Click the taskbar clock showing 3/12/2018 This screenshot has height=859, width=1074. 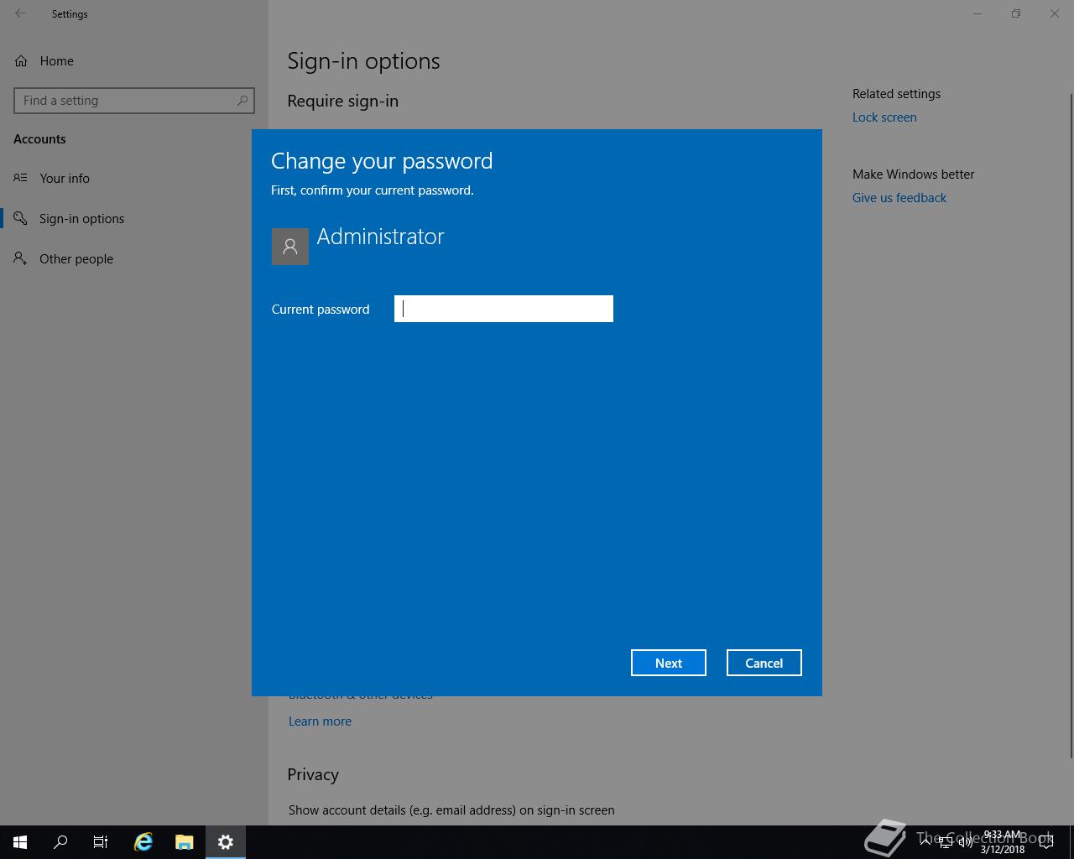1003,842
